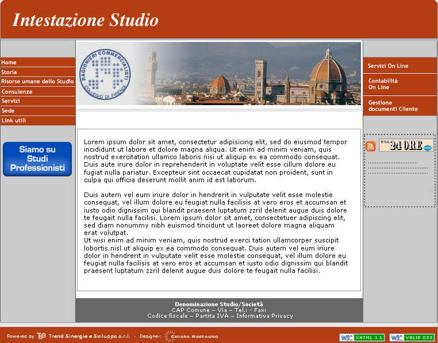
Task: Open the Home menu item
Action: click(x=38, y=62)
